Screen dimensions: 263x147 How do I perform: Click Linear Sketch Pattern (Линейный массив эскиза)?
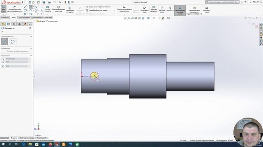point(97,10)
